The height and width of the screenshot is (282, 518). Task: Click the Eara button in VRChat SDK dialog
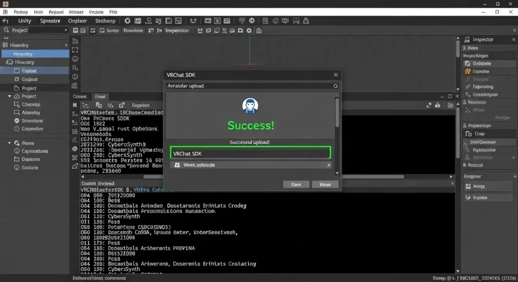296,185
